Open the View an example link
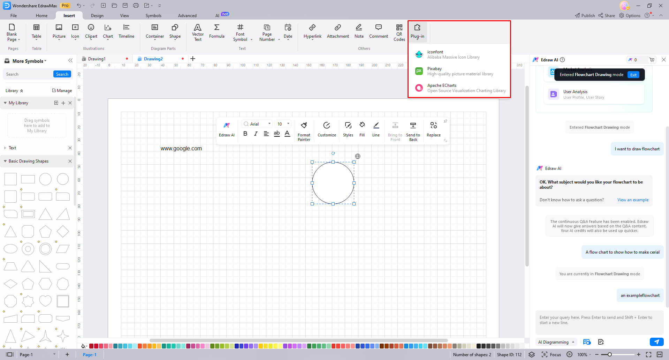The width and height of the screenshot is (669, 360). pyautogui.click(x=633, y=200)
